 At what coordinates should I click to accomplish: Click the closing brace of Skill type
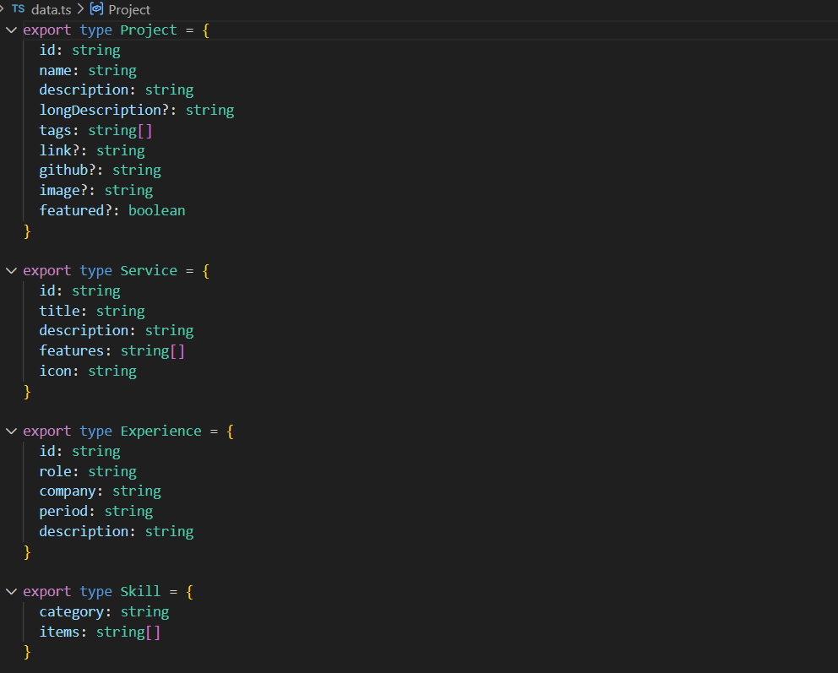(27, 652)
